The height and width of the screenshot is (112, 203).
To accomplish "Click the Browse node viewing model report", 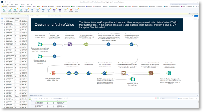I will pyautogui.click(x=133, y=79).
